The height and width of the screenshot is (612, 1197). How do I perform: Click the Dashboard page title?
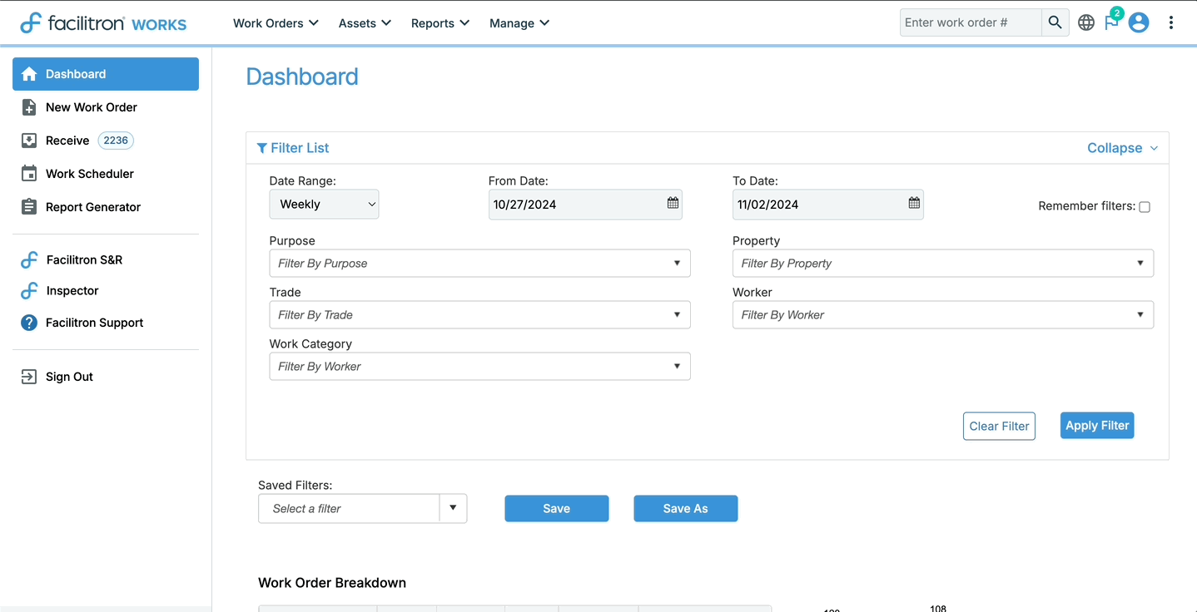coord(302,76)
